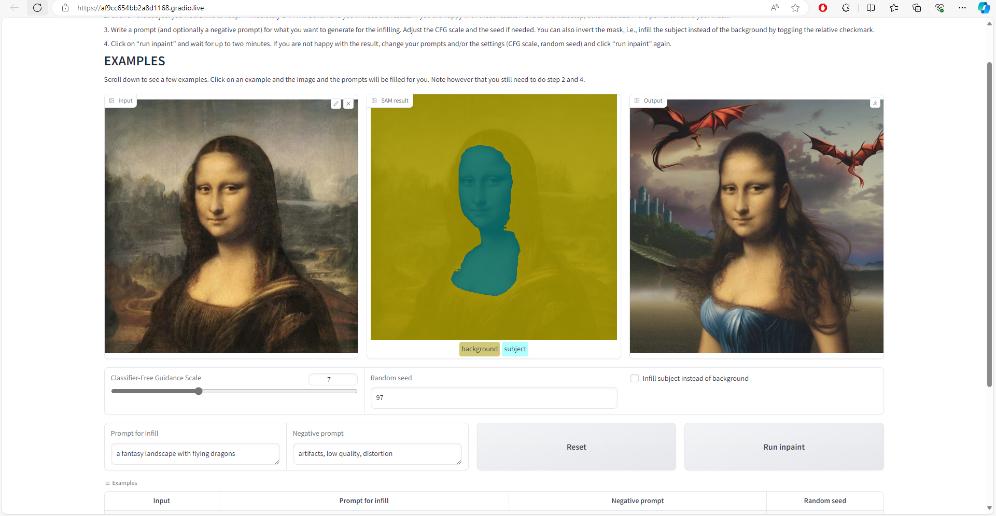Click the browser back arrow

pyautogui.click(x=15, y=8)
